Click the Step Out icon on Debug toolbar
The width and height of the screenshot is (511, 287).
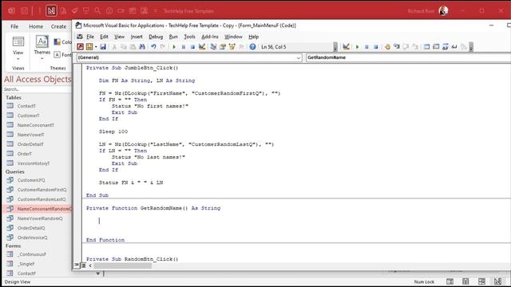click(x=415, y=47)
